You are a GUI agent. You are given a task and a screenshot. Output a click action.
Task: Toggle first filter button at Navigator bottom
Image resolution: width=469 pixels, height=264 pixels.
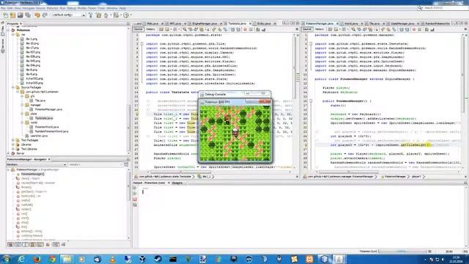tap(10, 244)
